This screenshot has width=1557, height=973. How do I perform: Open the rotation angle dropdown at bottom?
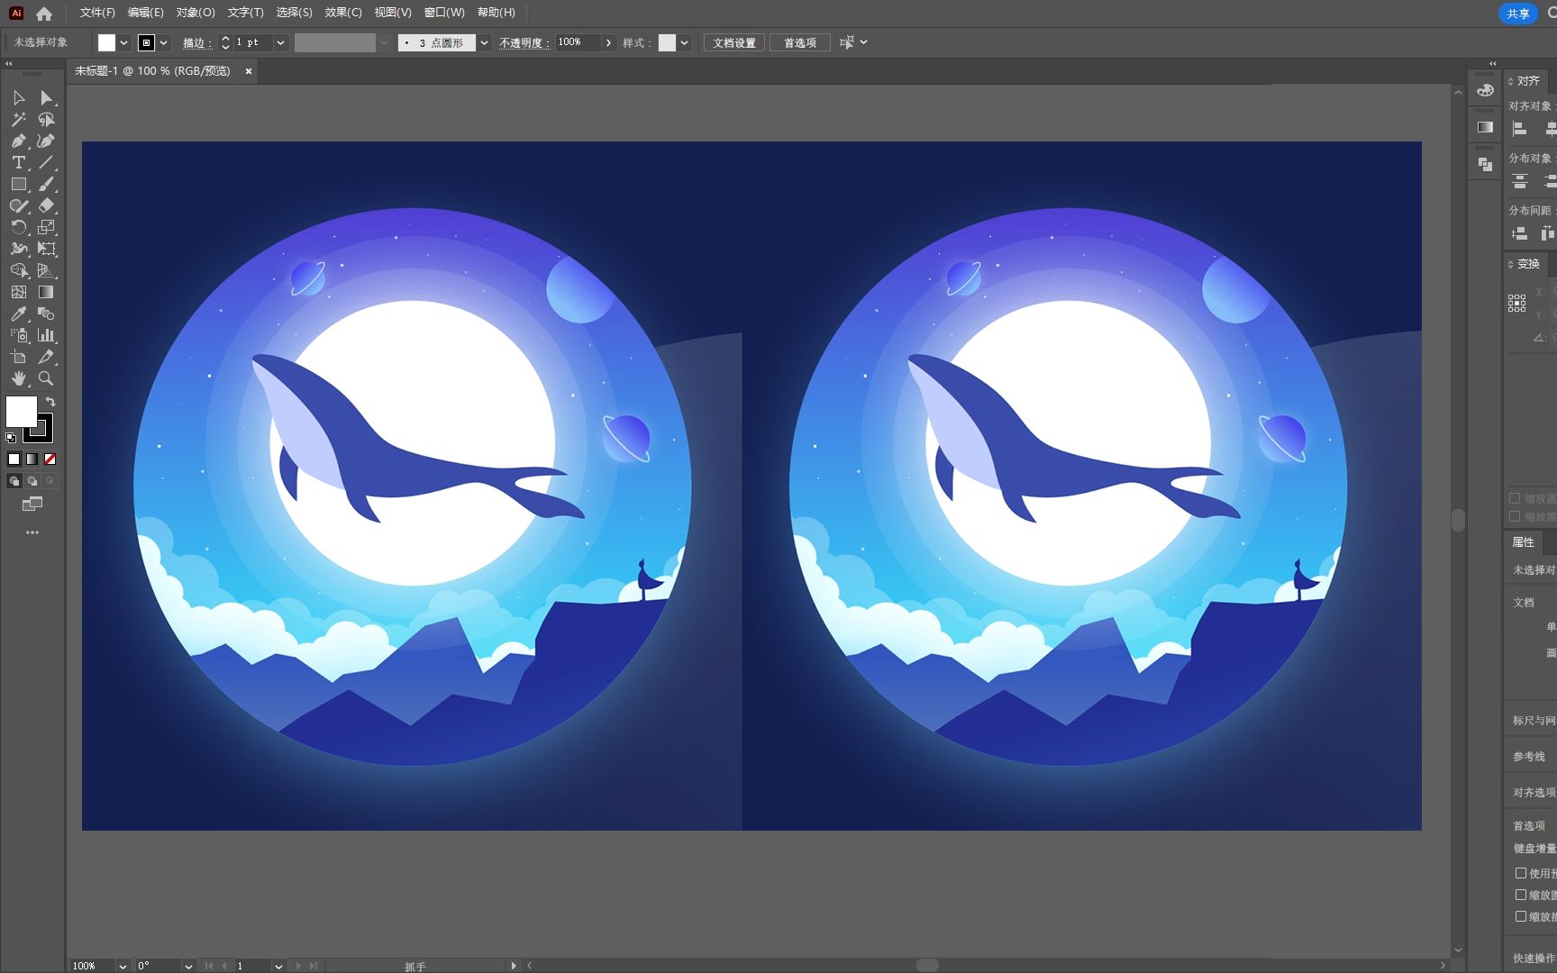188,966
